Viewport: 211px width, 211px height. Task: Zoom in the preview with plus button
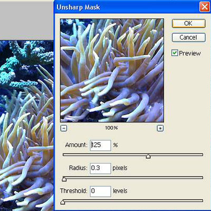point(160,128)
